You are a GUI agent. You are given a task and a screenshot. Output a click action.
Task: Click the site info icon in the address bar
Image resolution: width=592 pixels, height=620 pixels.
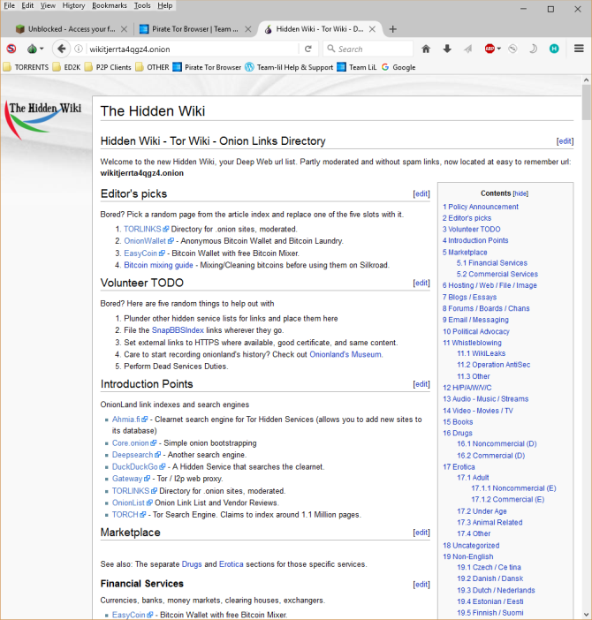pyautogui.click(x=79, y=49)
